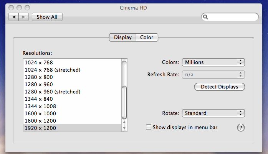The image size is (268, 154).
Task: Click the resolution list scroll-up arrow
Action: coord(124,123)
